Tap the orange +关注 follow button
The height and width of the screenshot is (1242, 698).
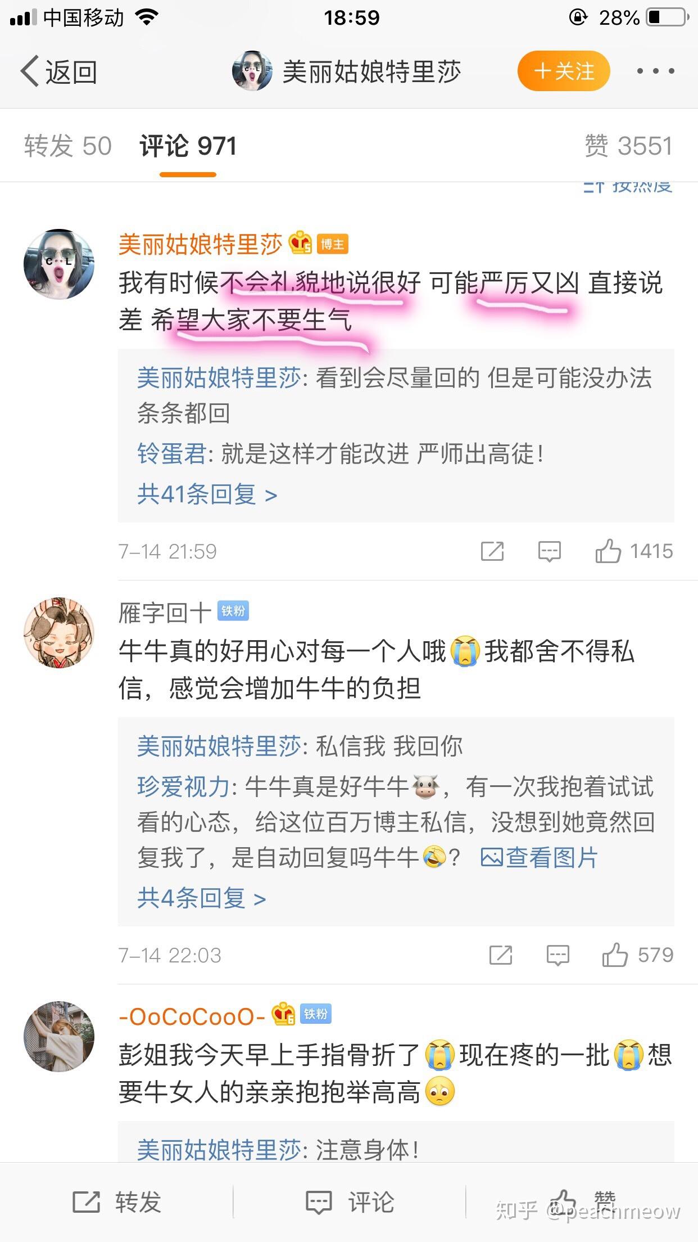pyautogui.click(x=564, y=71)
